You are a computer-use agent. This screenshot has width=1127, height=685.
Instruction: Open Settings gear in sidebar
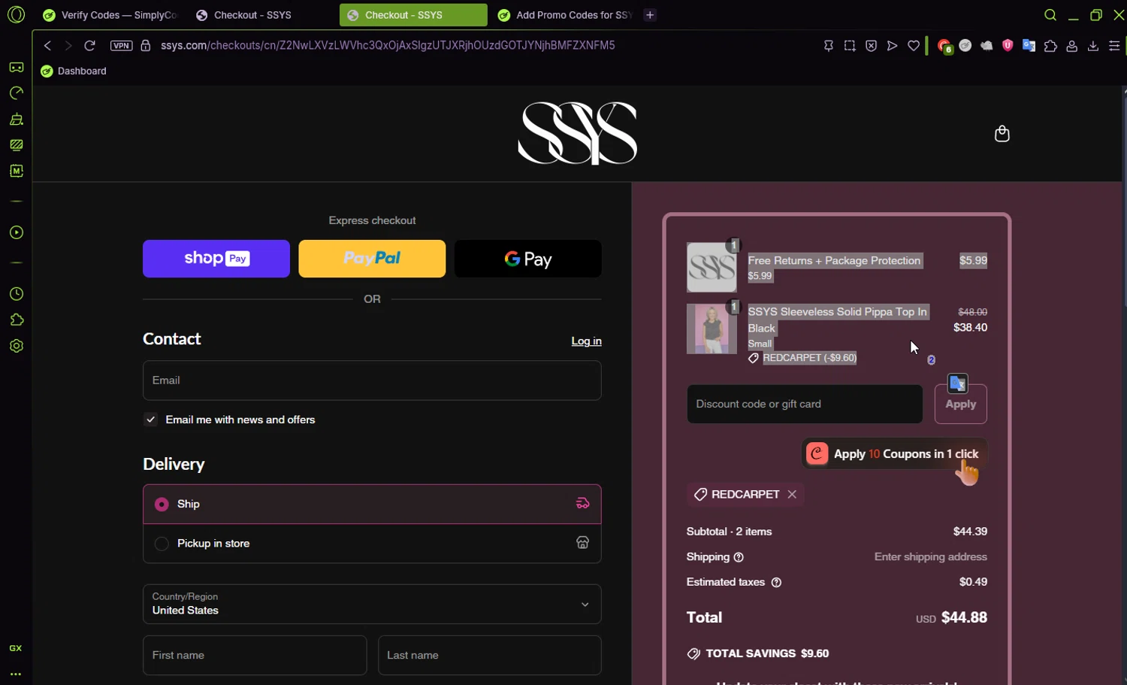tap(16, 347)
